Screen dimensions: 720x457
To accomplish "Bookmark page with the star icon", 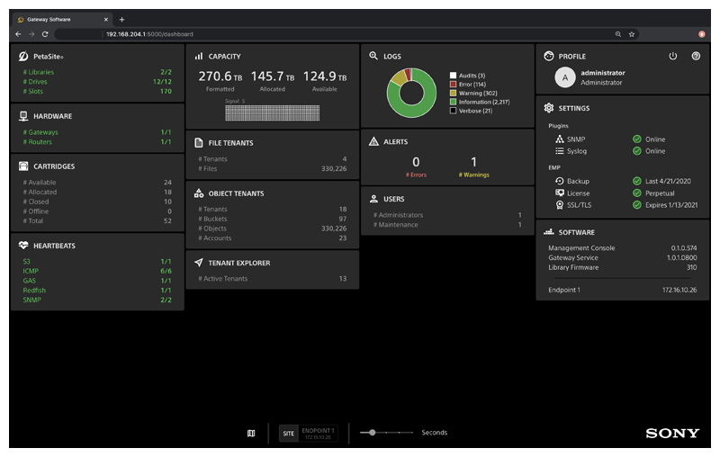I will 632,34.
